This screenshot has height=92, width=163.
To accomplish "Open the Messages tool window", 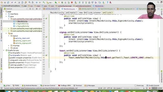I will point(90,85).
